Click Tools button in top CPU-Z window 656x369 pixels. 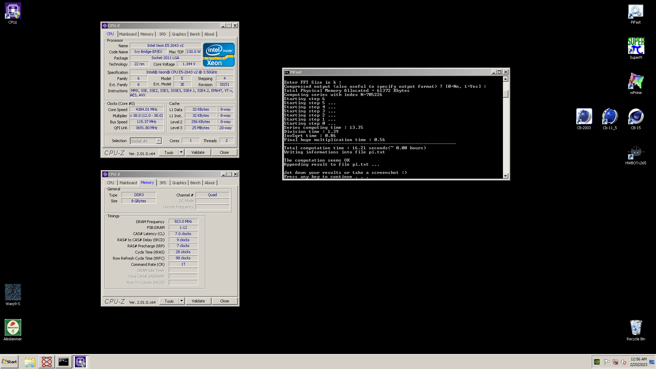click(169, 152)
